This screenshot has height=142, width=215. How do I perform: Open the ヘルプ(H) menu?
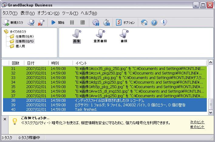point(89,13)
